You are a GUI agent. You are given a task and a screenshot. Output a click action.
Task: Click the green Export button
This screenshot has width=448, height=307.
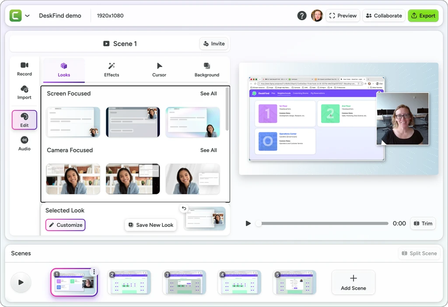pos(423,15)
